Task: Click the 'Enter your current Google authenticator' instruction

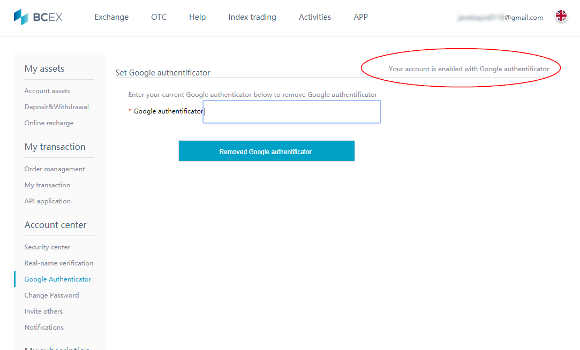Action: 253,95
